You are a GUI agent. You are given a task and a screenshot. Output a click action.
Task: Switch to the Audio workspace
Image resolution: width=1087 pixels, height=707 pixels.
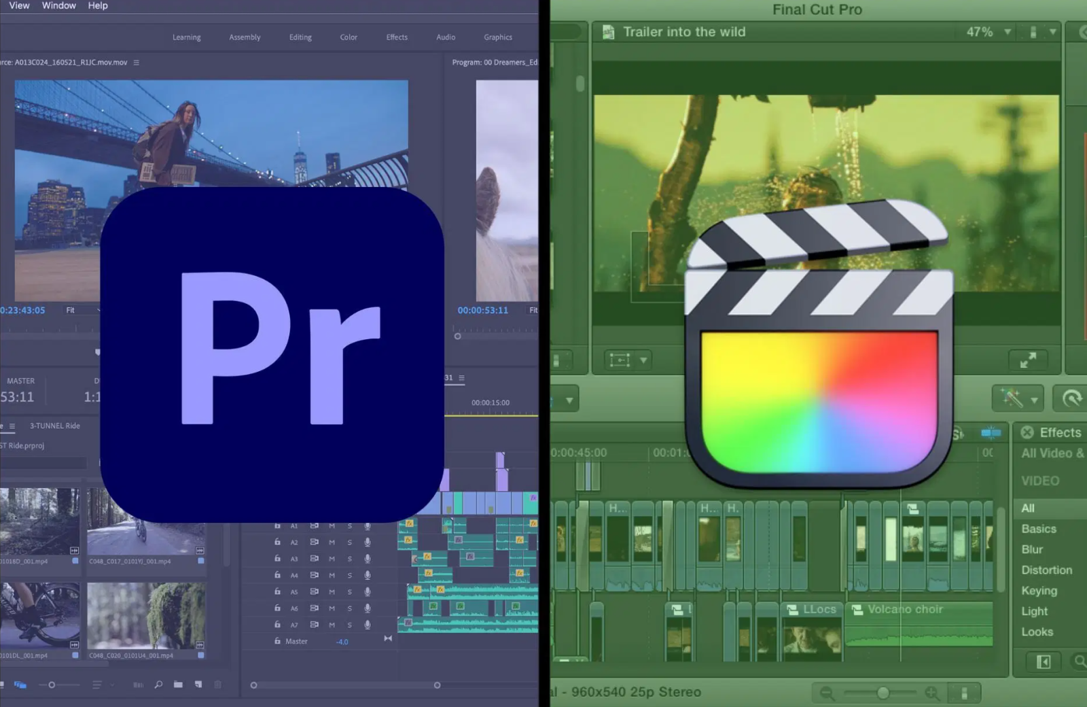446,37
